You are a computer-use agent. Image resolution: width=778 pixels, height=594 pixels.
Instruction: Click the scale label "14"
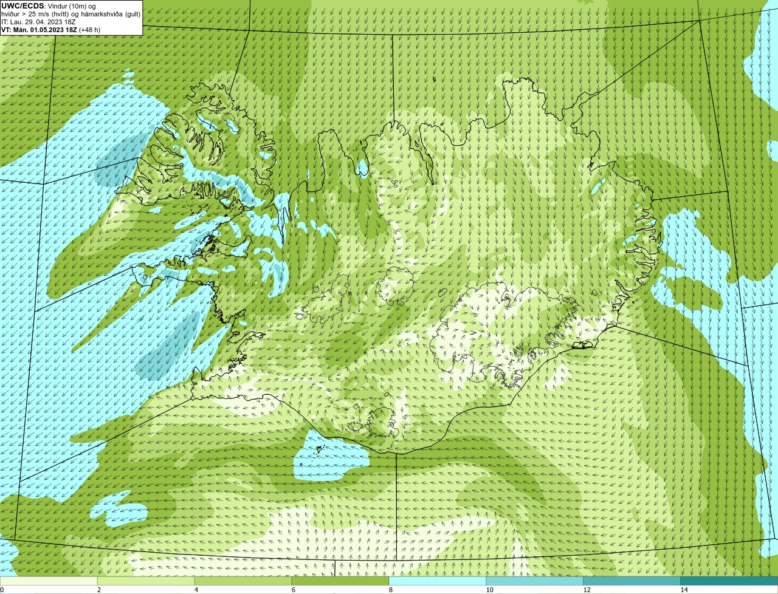point(684,590)
